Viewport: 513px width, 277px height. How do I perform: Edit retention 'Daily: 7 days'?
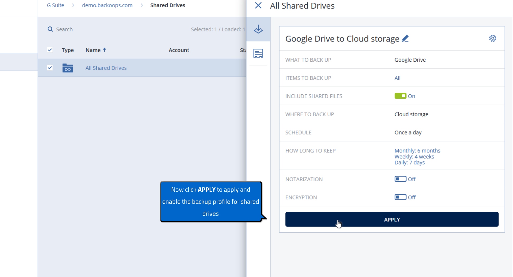click(x=409, y=162)
